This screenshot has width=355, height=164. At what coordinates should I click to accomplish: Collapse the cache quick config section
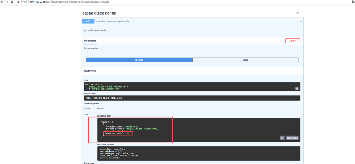(298, 13)
